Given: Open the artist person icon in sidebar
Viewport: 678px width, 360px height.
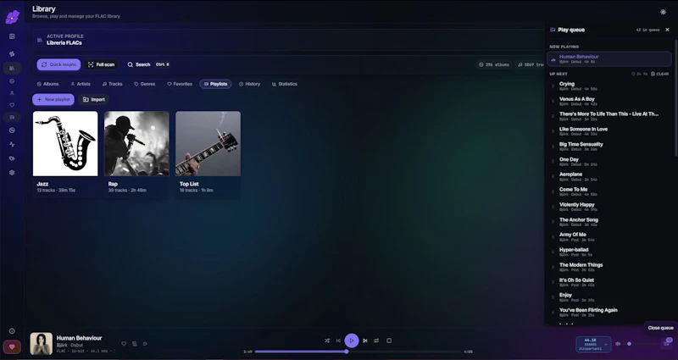Looking at the screenshot, I should [12, 93].
